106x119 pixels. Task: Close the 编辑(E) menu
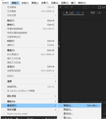[x=15, y=3]
